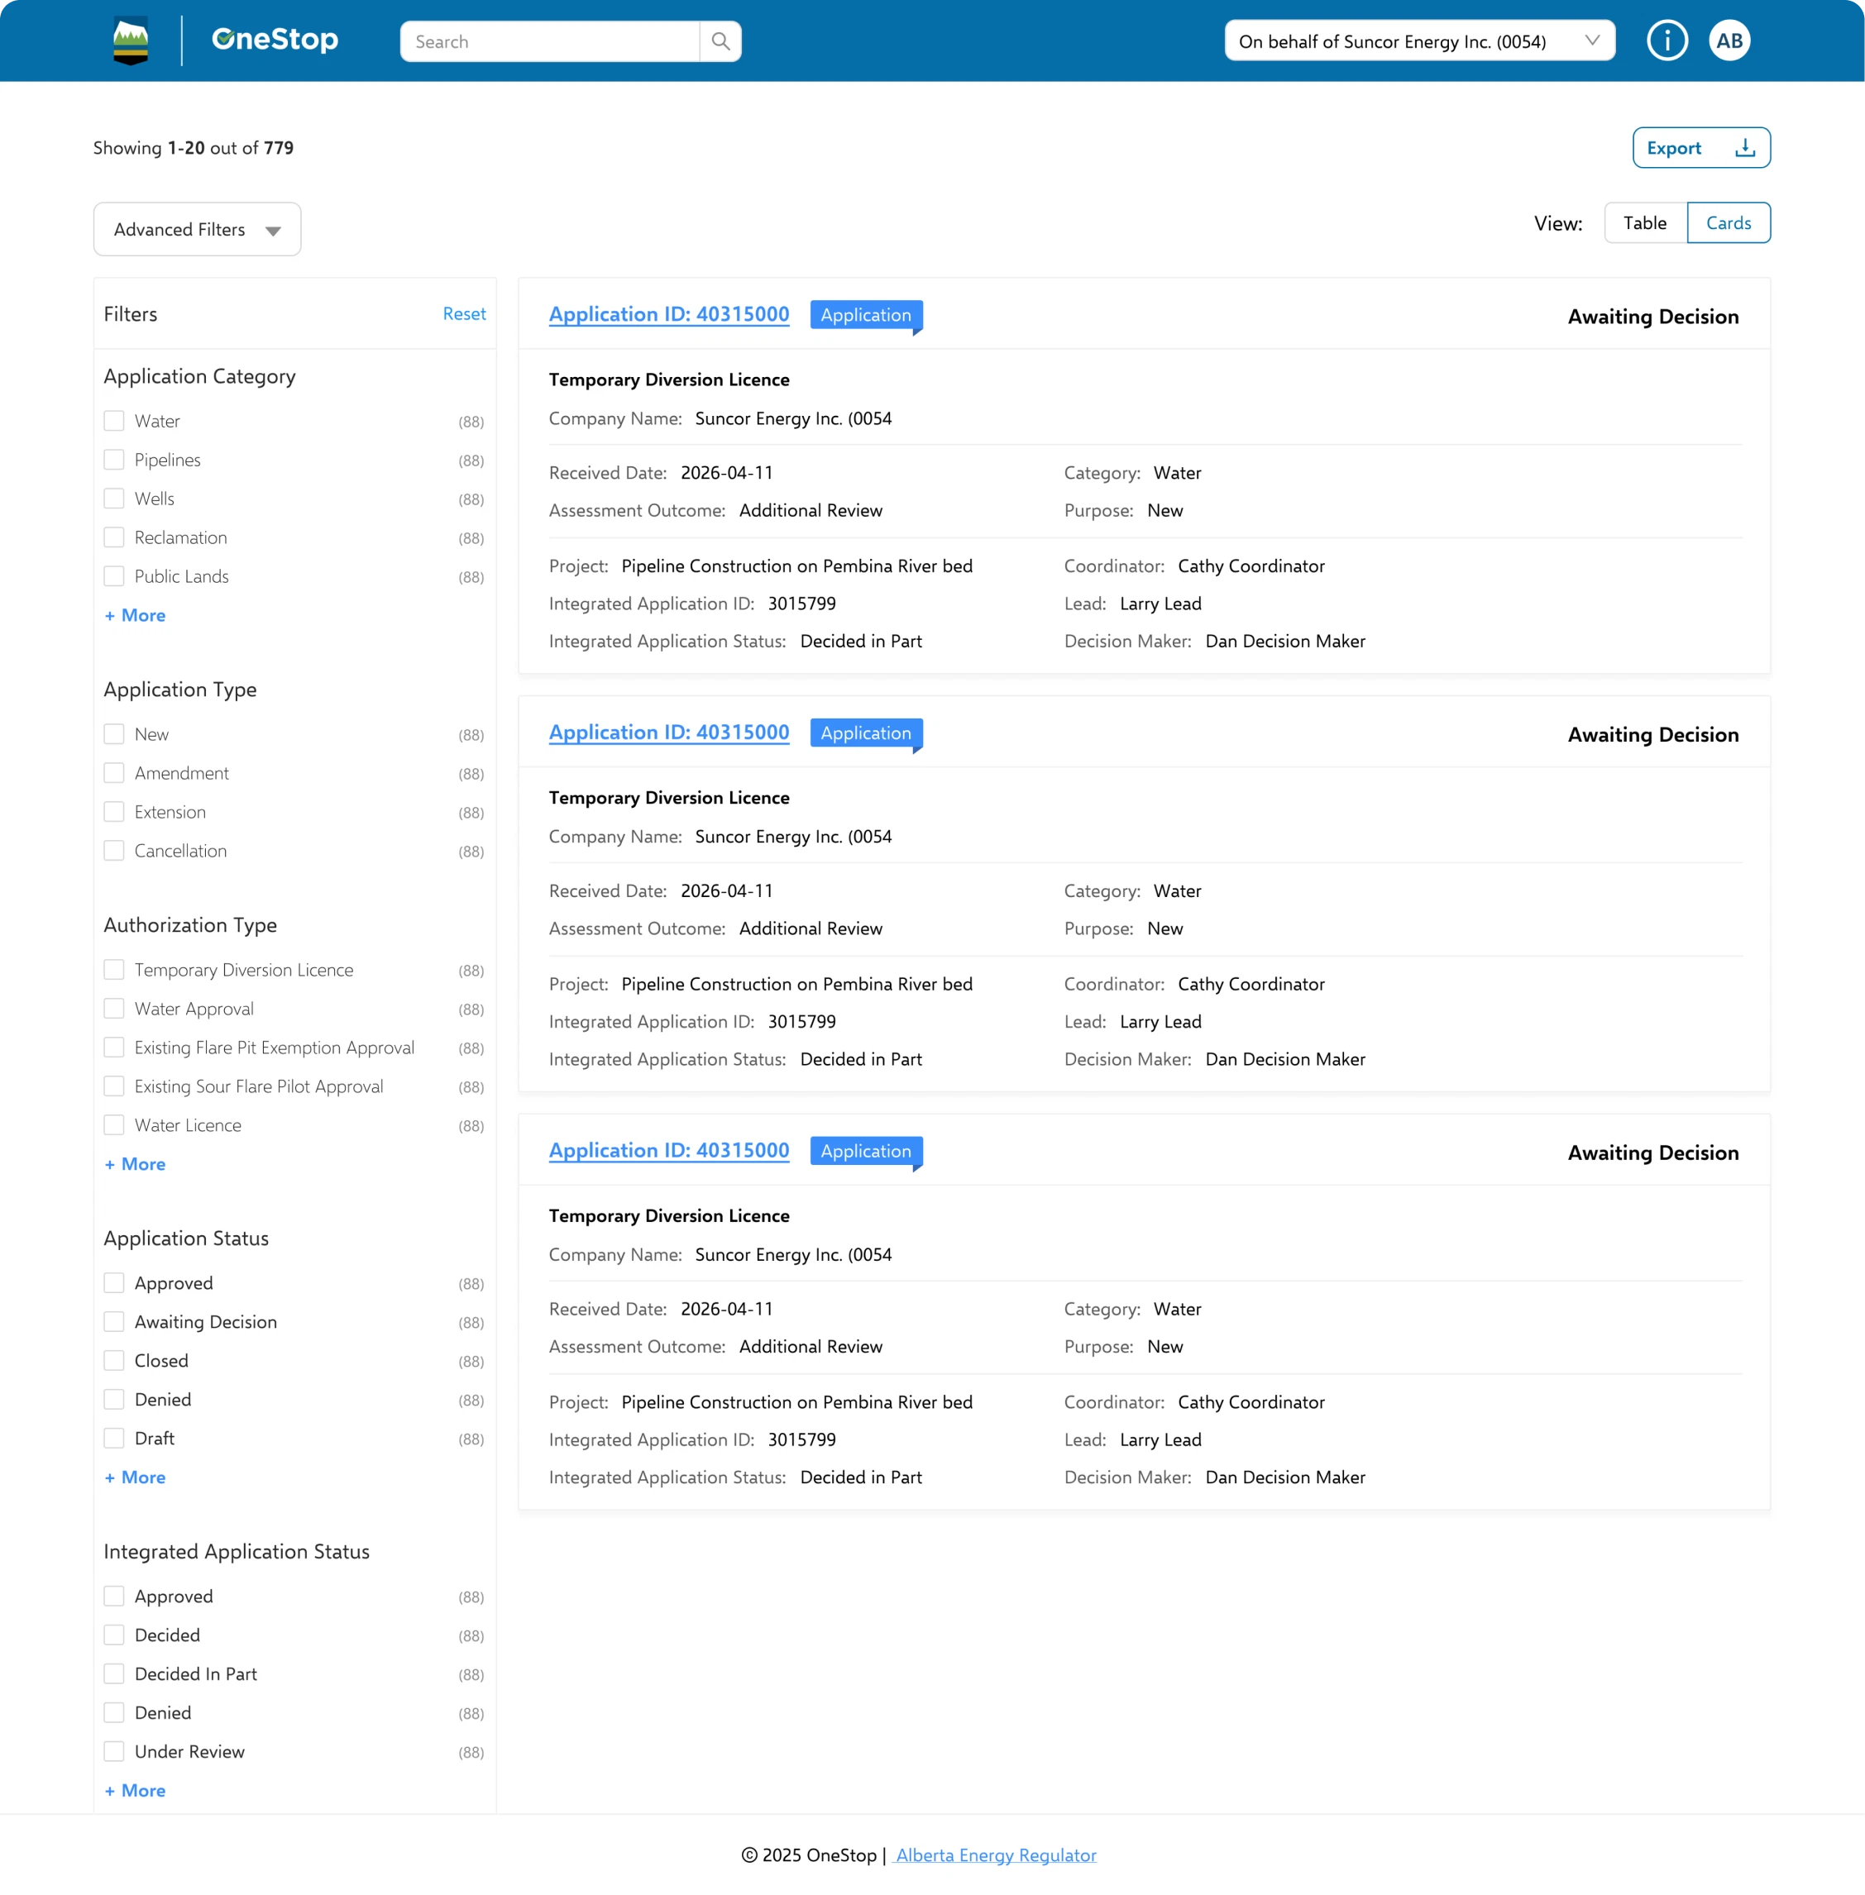The width and height of the screenshot is (1865, 1895).
Task: Open second card's Application ID 40315000 link
Action: 669,733
